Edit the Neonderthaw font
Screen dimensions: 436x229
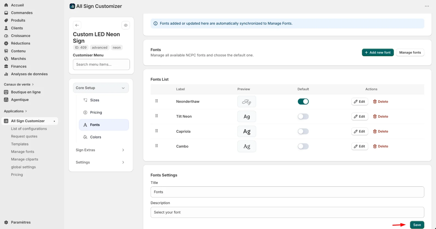[x=360, y=102]
